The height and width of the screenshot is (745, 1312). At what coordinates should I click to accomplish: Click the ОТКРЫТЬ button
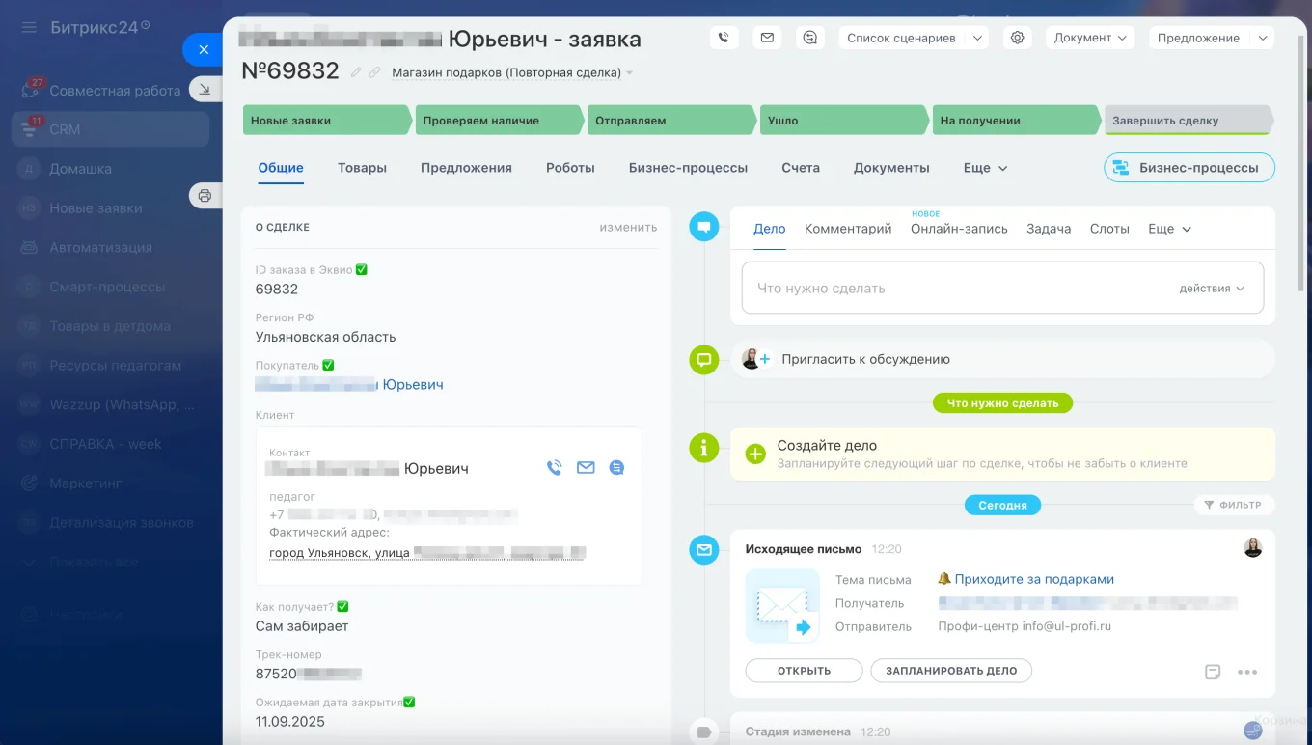point(804,671)
